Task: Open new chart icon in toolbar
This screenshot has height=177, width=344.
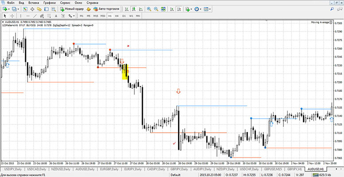Action: 5,9
